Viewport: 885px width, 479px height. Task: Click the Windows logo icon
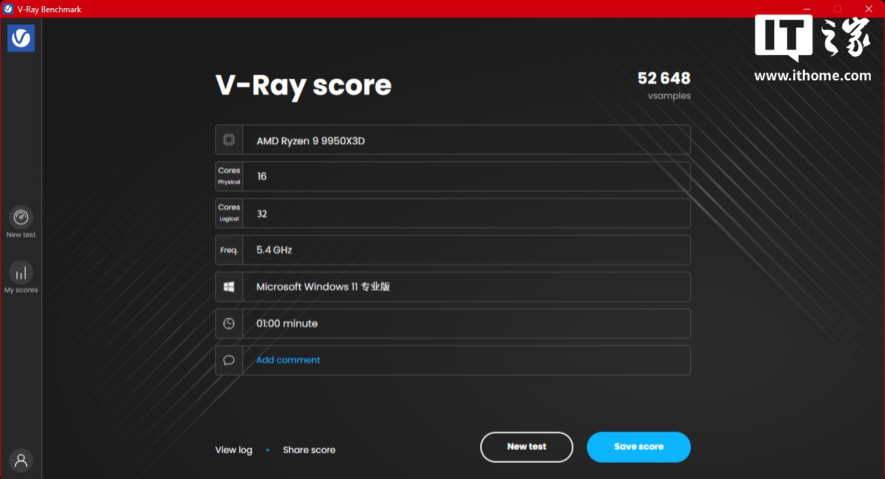pos(229,287)
